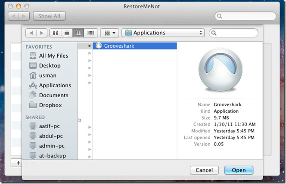Click the plus button in RestoreMeNot
This screenshot has width=286, height=184.
[x=18, y=163]
